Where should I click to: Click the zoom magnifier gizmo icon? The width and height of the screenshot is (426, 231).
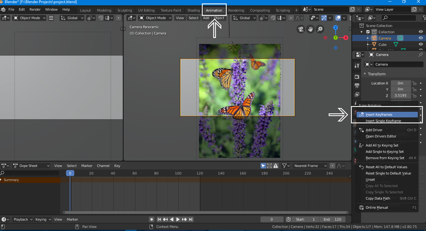coord(320,29)
